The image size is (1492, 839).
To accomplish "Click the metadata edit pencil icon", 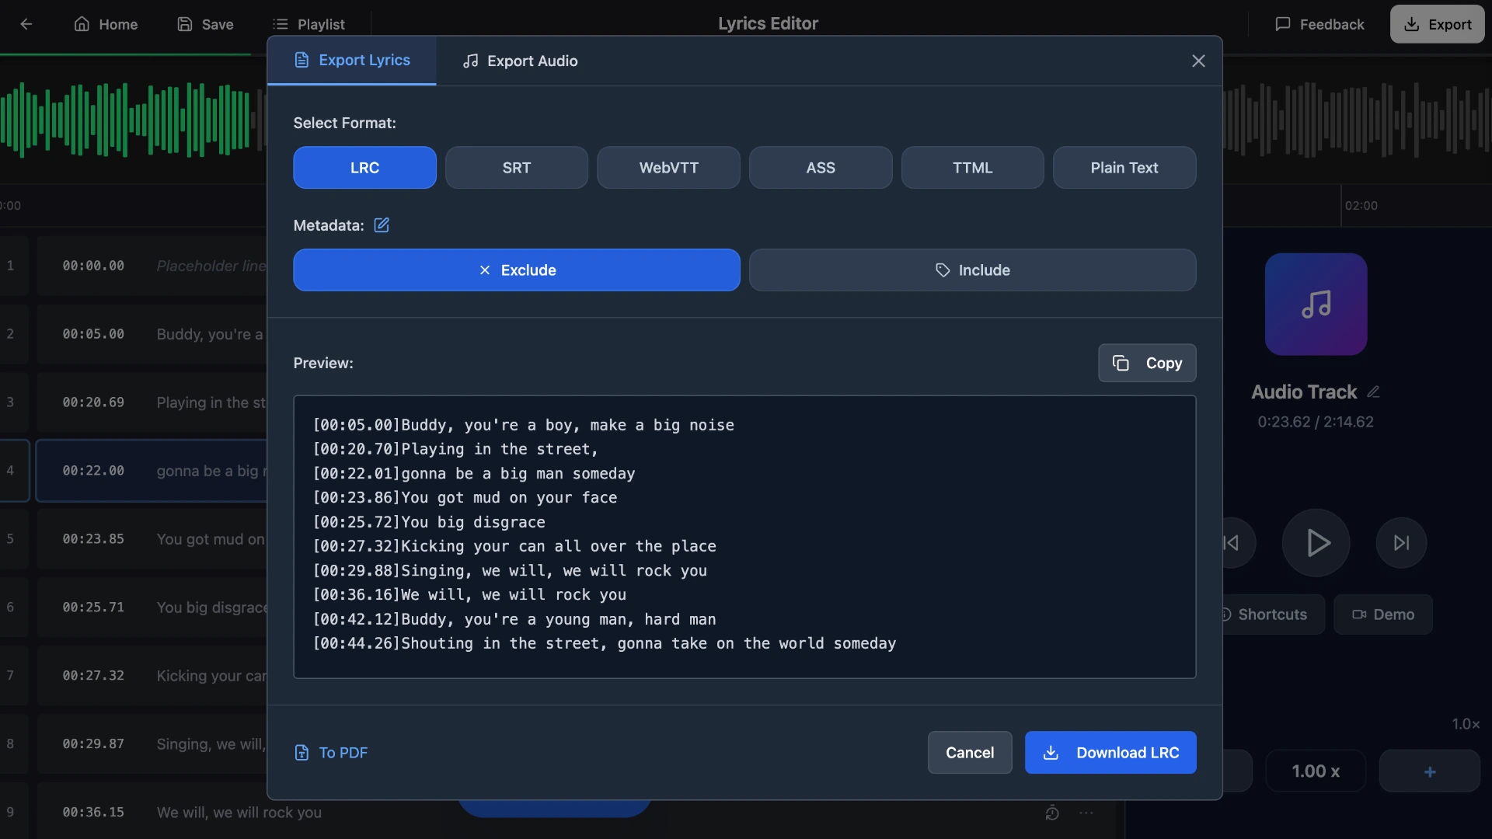I will 382,225.
